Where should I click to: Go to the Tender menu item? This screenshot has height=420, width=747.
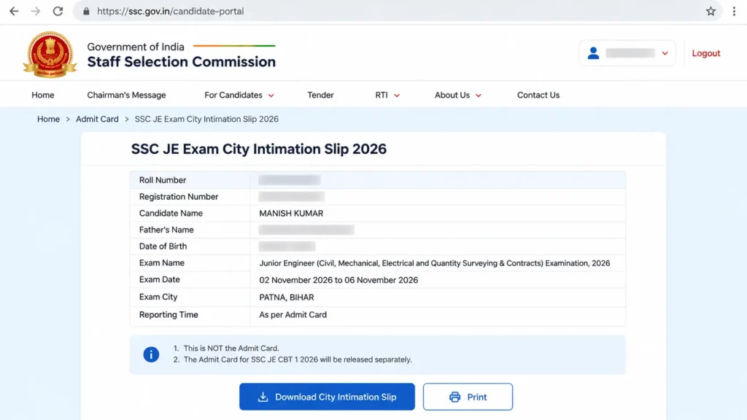tap(320, 96)
